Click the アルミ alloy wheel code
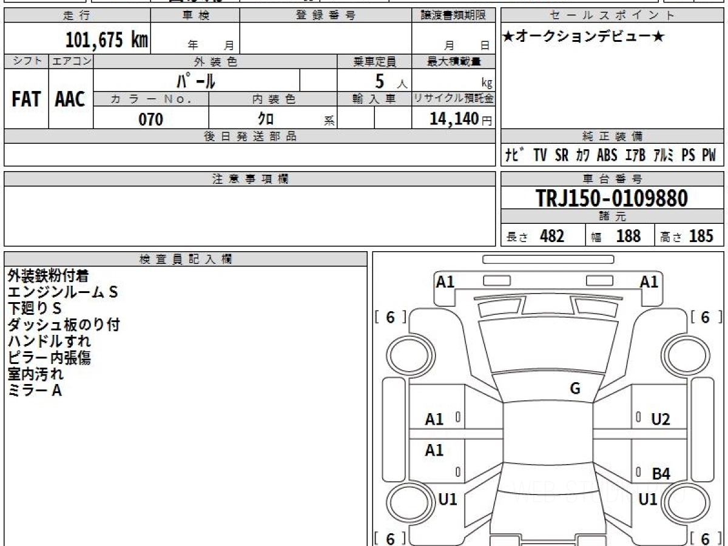This screenshot has width=728, height=546. pos(664,155)
